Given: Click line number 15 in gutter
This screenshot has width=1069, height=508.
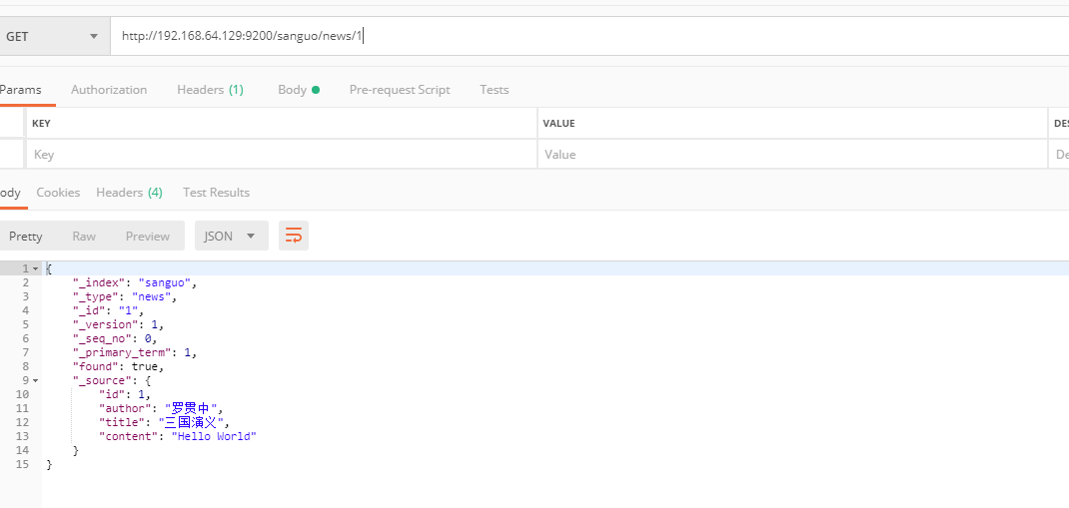Looking at the screenshot, I should (23, 464).
